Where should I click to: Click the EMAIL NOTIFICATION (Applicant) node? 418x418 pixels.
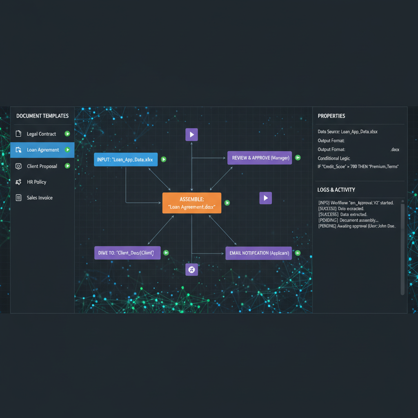click(x=259, y=253)
